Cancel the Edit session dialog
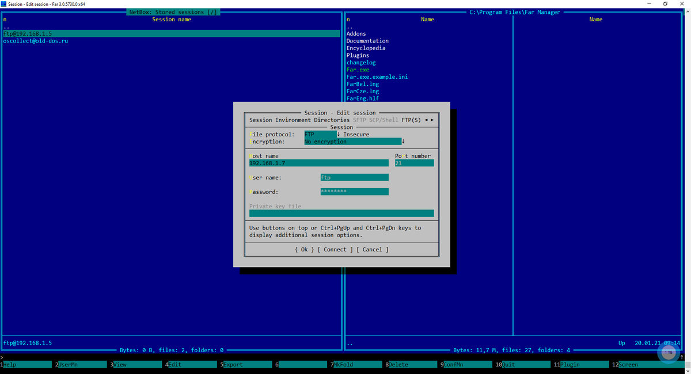The image size is (691, 374). [x=372, y=250]
